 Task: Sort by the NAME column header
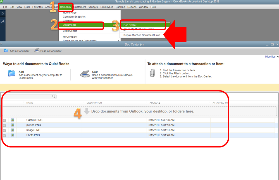coord(30,103)
